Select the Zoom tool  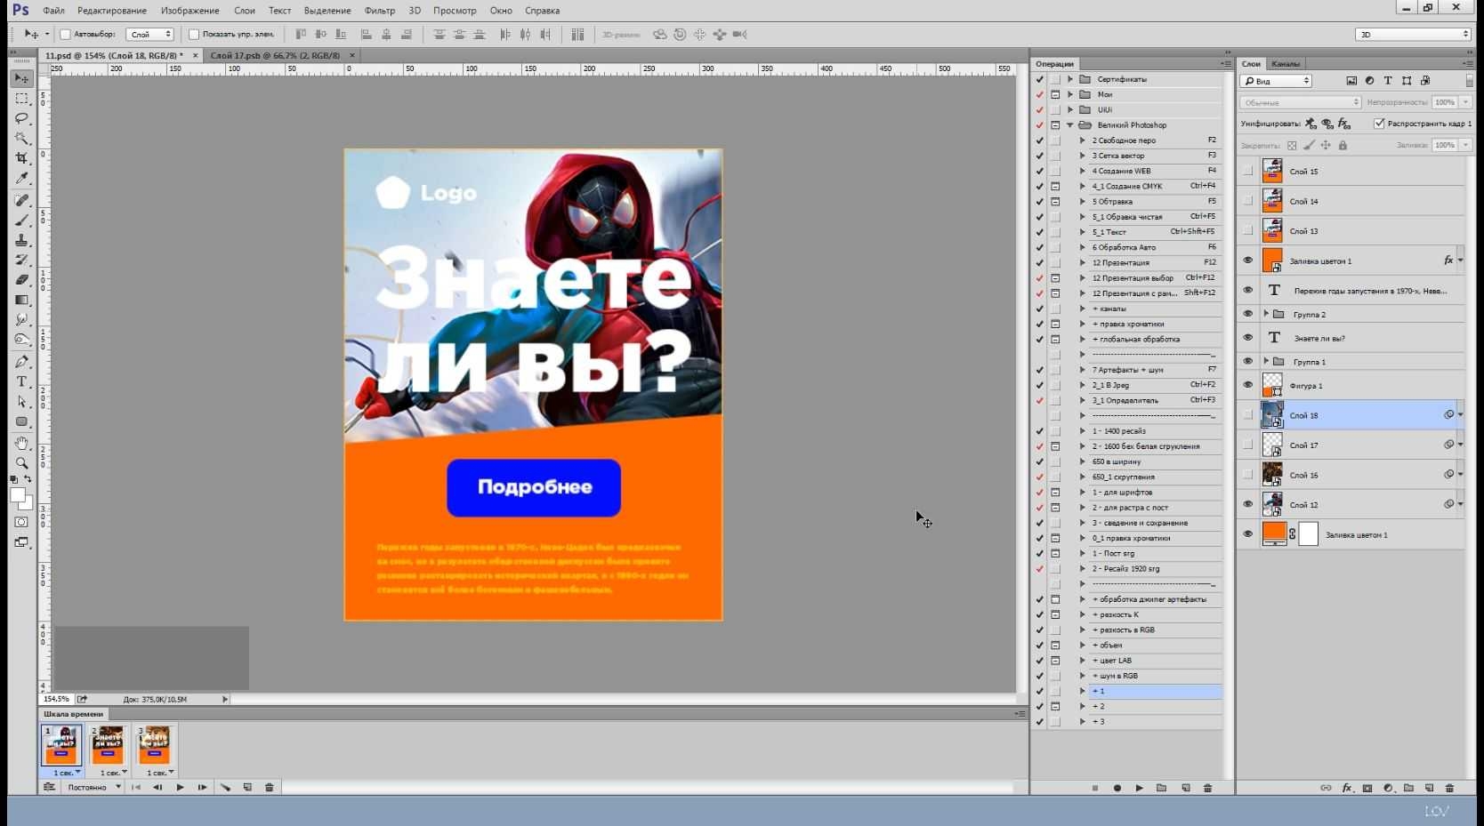click(21, 462)
